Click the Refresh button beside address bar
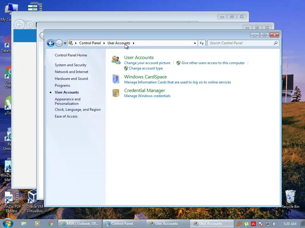 point(202,43)
